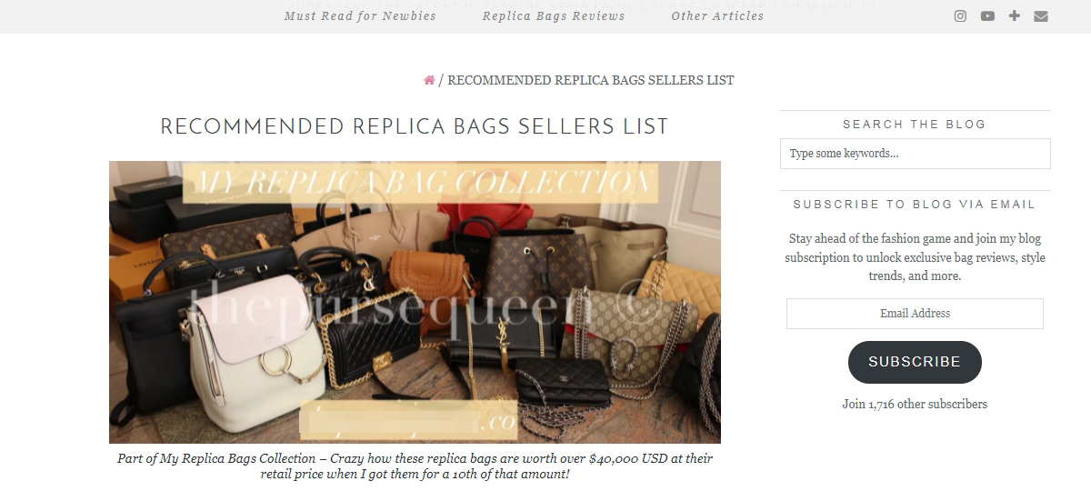The height and width of the screenshot is (491, 1091).
Task: Click the subscription description paragraph
Action: pos(915,257)
